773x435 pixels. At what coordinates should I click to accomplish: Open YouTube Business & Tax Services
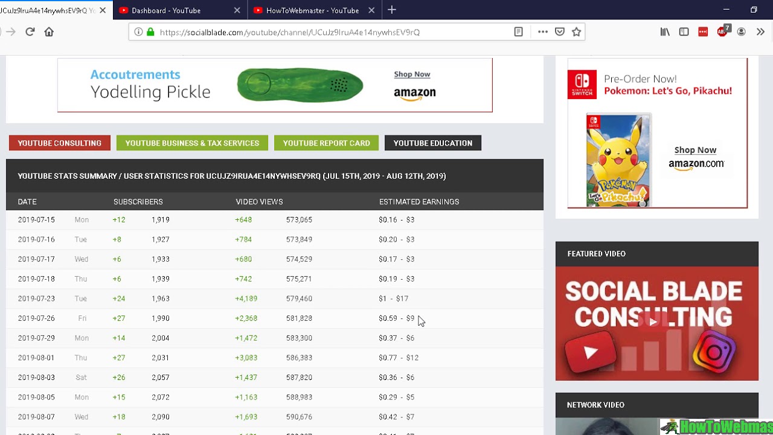pos(192,143)
